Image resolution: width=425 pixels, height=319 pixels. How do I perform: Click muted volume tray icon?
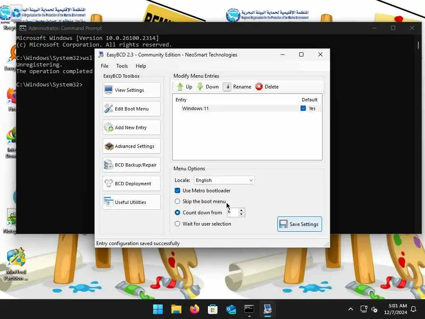tap(375, 309)
